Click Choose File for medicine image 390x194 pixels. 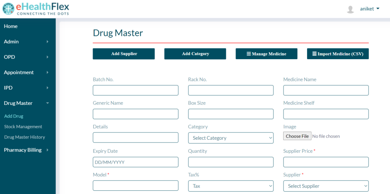click(x=297, y=136)
